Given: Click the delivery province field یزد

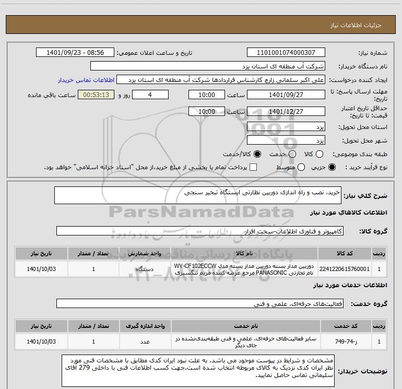Looking at the screenshot, I should [286, 127].
